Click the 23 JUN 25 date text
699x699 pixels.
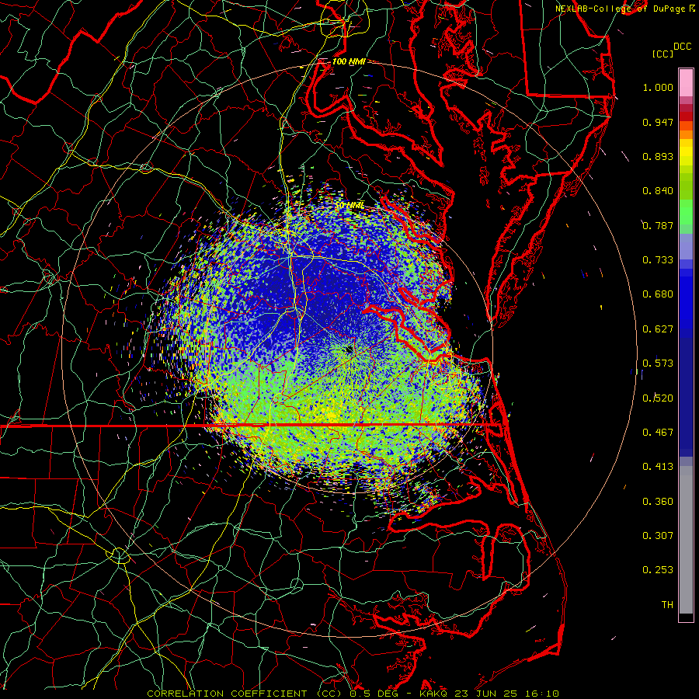485,694
